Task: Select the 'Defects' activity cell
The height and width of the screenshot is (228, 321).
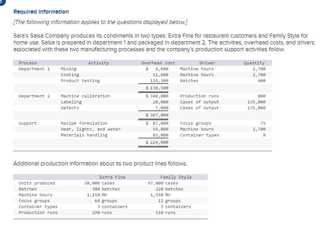Action: [x=70, y=108]
